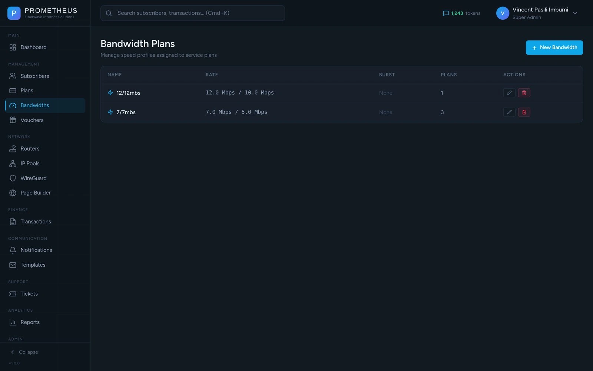The height and width of the screenshot is (371, 593).
Task: Click the edit pencil for 7/7mbs bandwidth
Action: click(x=509, y=112)
